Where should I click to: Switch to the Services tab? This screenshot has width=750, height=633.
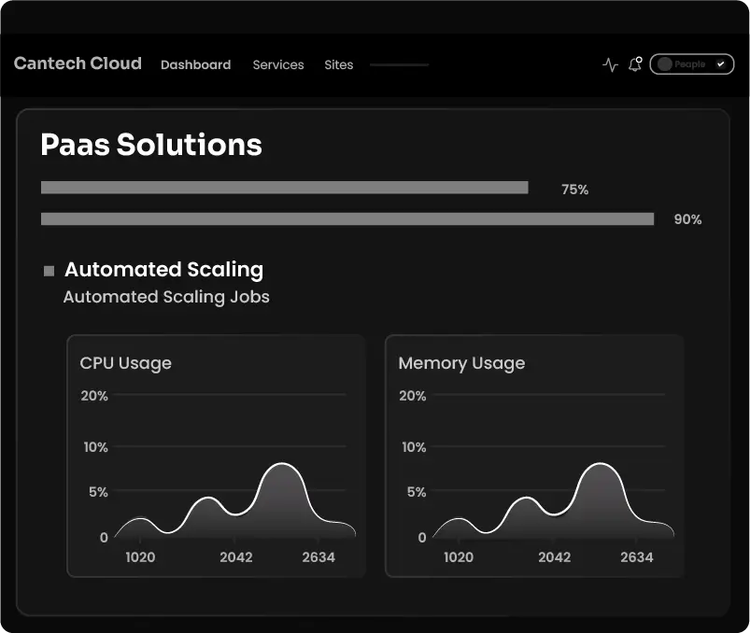277,64
